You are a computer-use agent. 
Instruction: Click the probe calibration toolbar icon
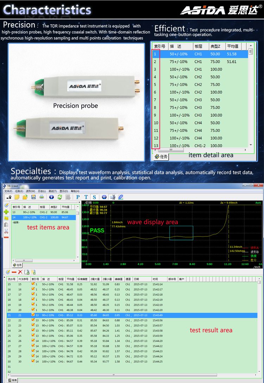pyautogui.click(x=113, y=197)
